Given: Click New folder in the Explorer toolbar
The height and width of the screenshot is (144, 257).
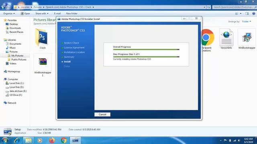Looking at the screenshot, I should point(71,14).
